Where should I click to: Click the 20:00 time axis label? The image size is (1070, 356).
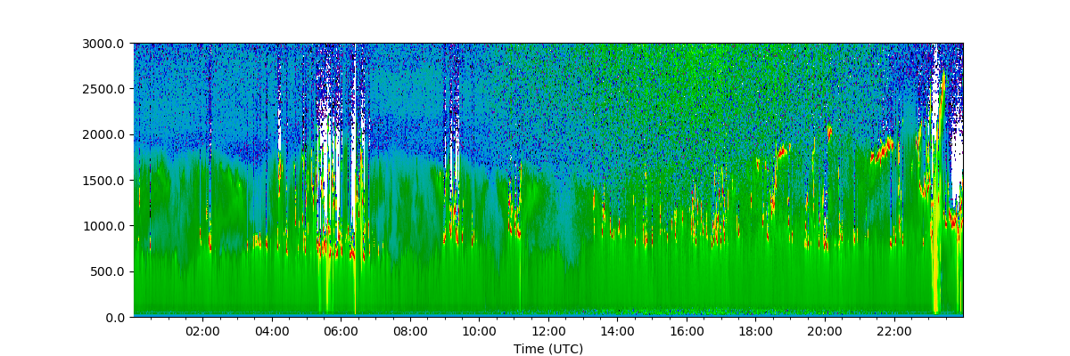[x=825, y=331]
